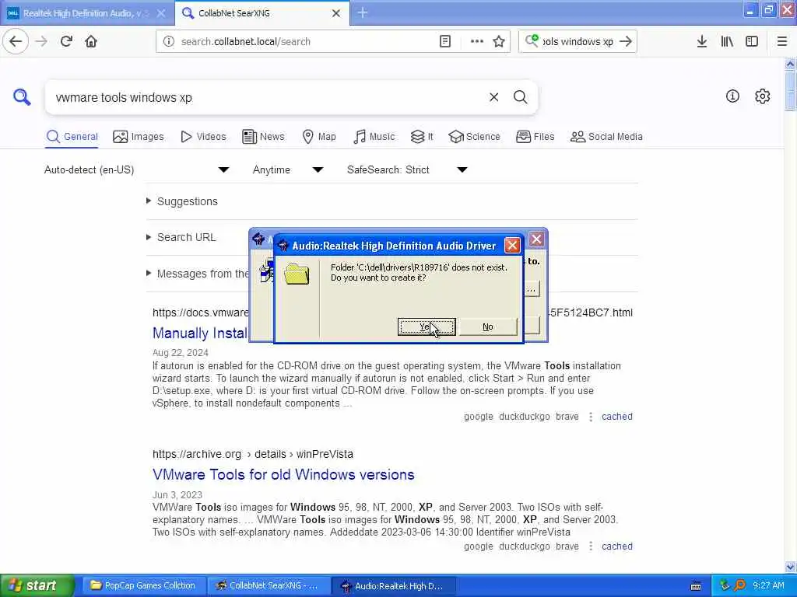Click in the SearXNG search query field
The height and width of the screenshot is (597, 797).
click(267, 97)
